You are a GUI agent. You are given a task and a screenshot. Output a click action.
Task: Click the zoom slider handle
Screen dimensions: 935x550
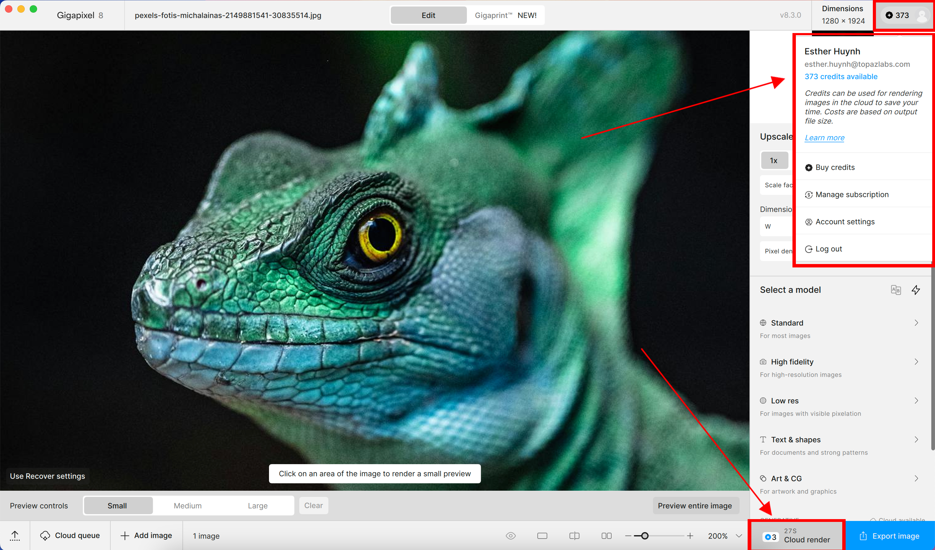tap(645, 535)
